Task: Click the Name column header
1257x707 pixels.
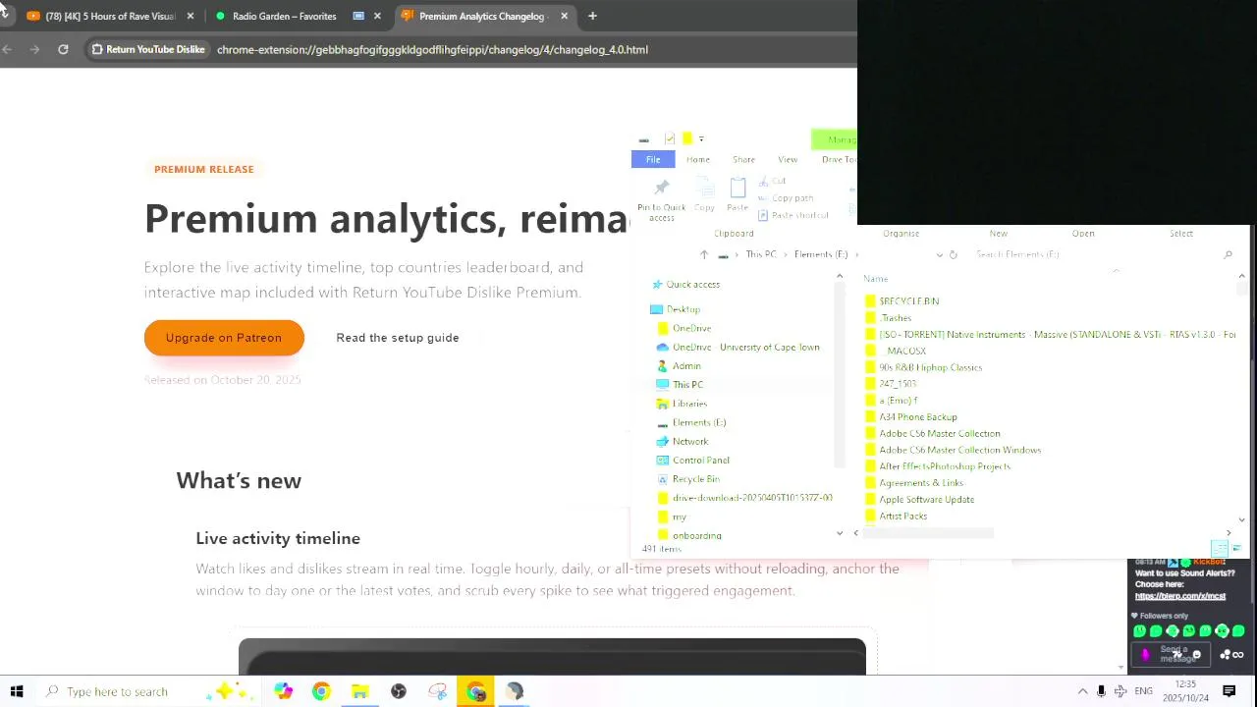Action: coord(875,279)
